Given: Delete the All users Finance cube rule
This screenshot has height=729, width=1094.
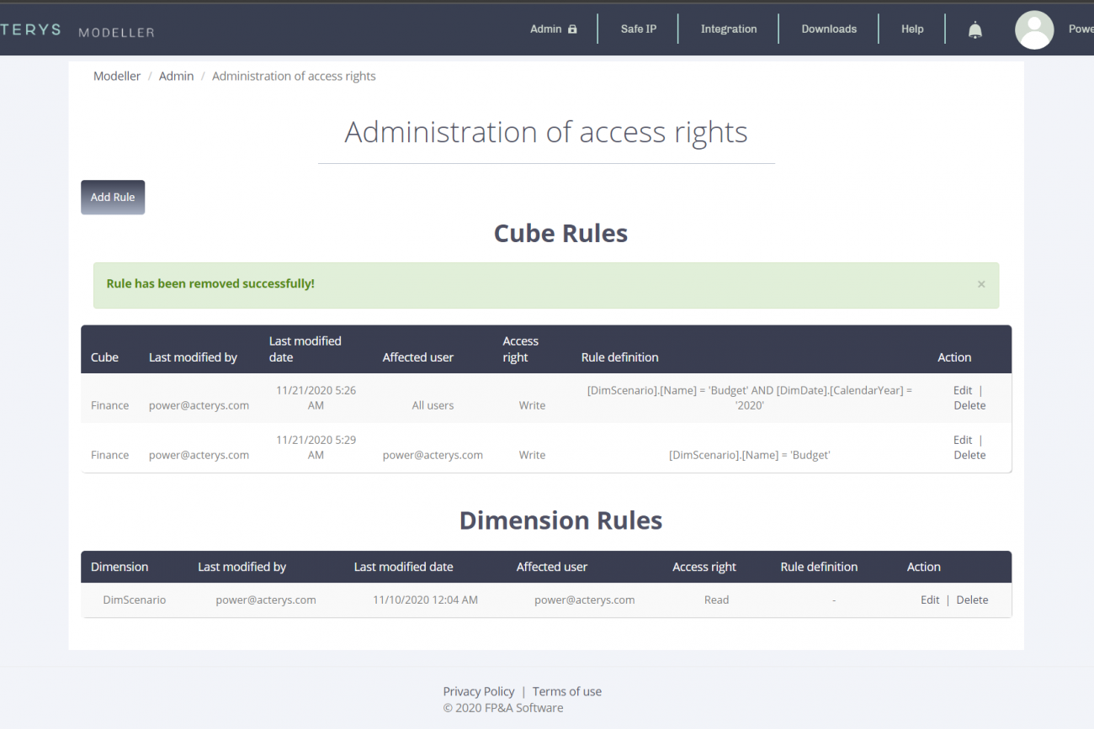Looking at the screenshot, I should point(969,405).
